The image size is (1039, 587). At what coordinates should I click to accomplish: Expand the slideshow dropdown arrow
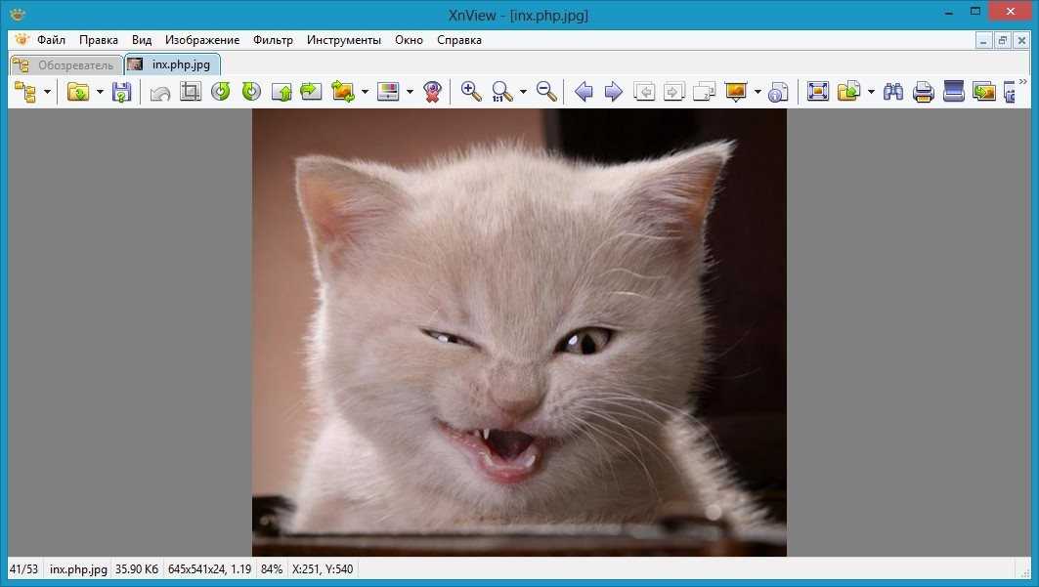point(758,92)
